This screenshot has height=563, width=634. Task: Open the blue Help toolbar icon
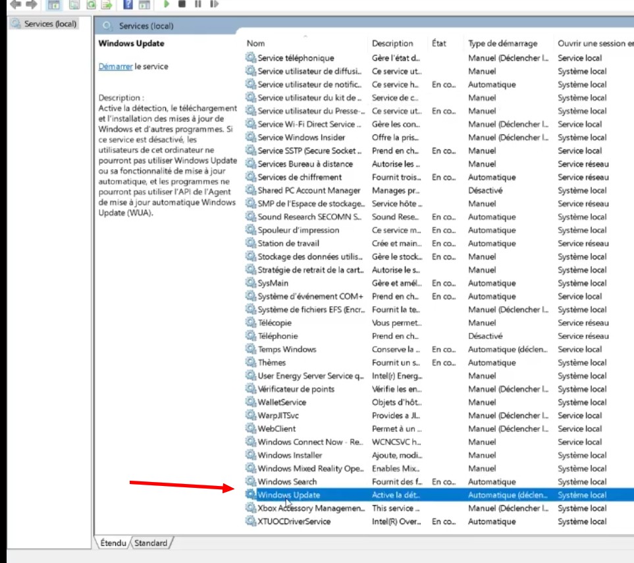(128, 4)
